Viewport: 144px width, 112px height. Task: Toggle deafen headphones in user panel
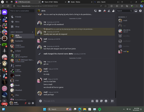click(x=29, y=103)
